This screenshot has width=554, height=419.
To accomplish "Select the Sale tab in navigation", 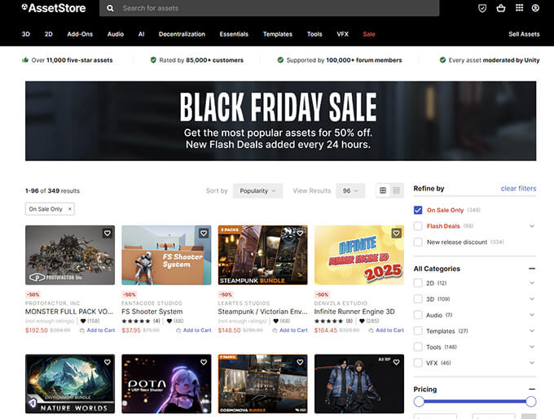I will [x=369, y=34].
